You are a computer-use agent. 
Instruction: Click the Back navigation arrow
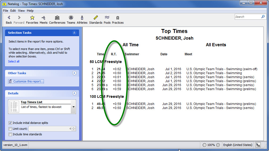(x=9, y=18)
